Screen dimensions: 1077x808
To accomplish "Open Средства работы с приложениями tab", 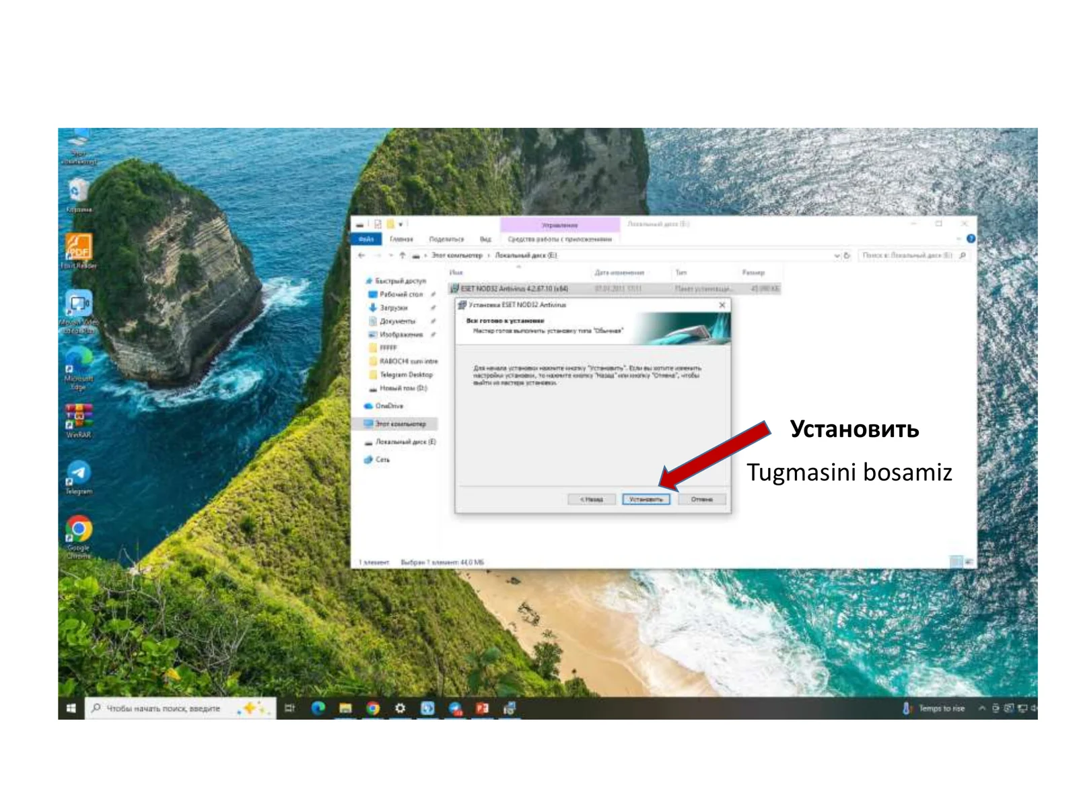I will (560, 239).
